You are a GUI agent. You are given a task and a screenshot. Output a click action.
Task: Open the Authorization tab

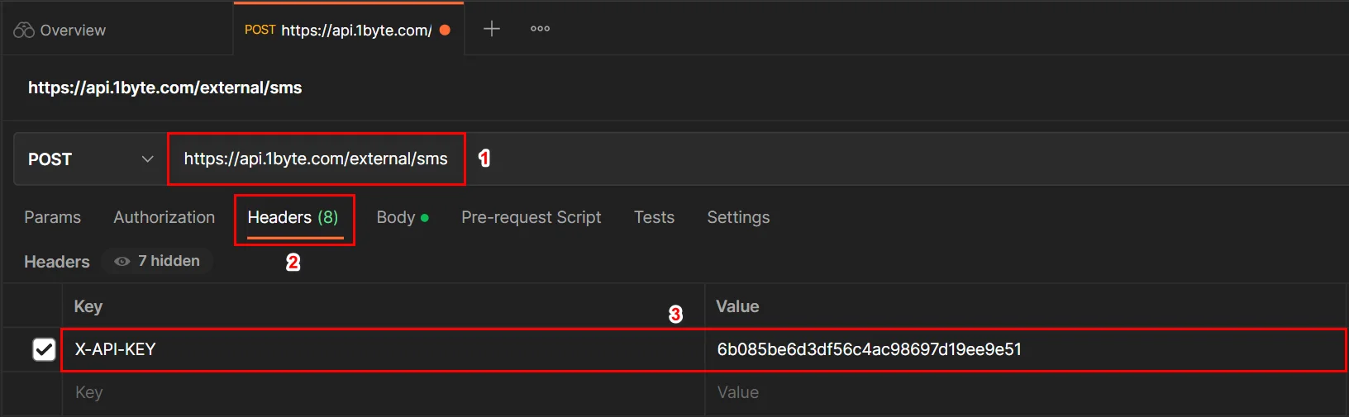pos(164,217)
